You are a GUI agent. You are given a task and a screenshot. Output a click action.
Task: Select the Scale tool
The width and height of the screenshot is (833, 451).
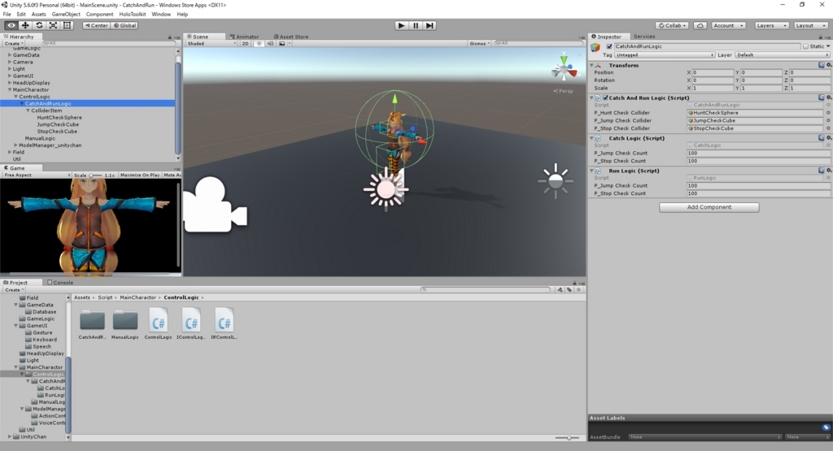pos(53,25)
